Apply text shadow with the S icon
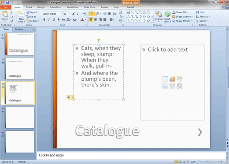This screenshot has height=164, width=229. click(x=59, y=19)
